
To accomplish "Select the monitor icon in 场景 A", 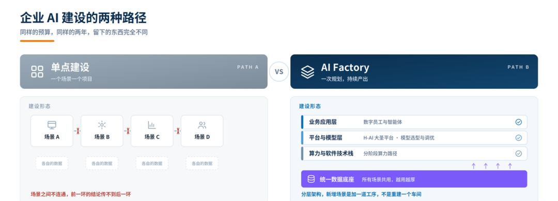I will 52,125.
